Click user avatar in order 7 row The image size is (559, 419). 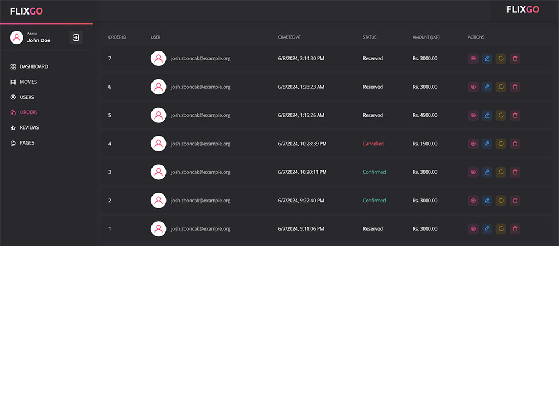(x=158, y=59)
